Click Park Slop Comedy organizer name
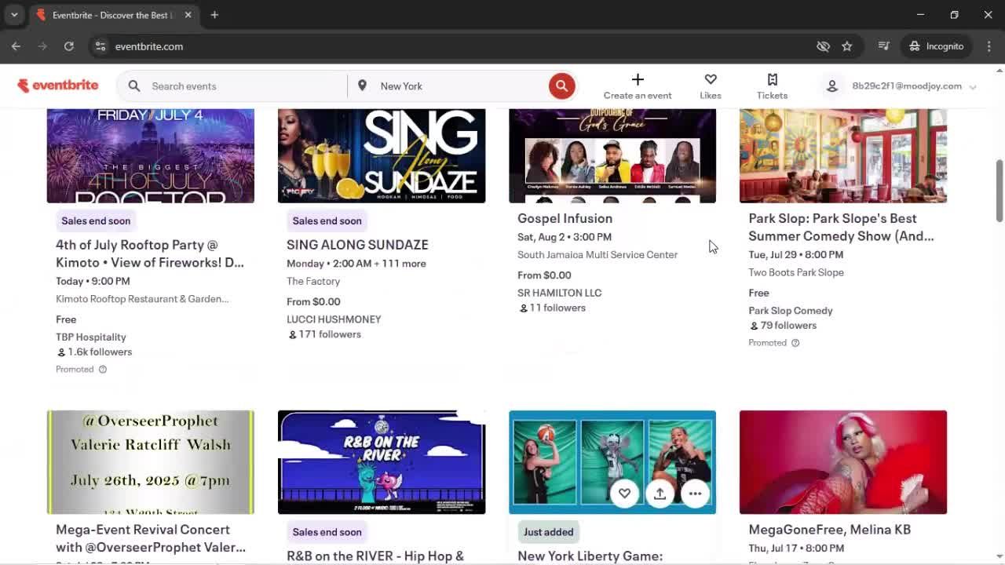This screenshot has width=1005, height=565. [x=791, y=311]
